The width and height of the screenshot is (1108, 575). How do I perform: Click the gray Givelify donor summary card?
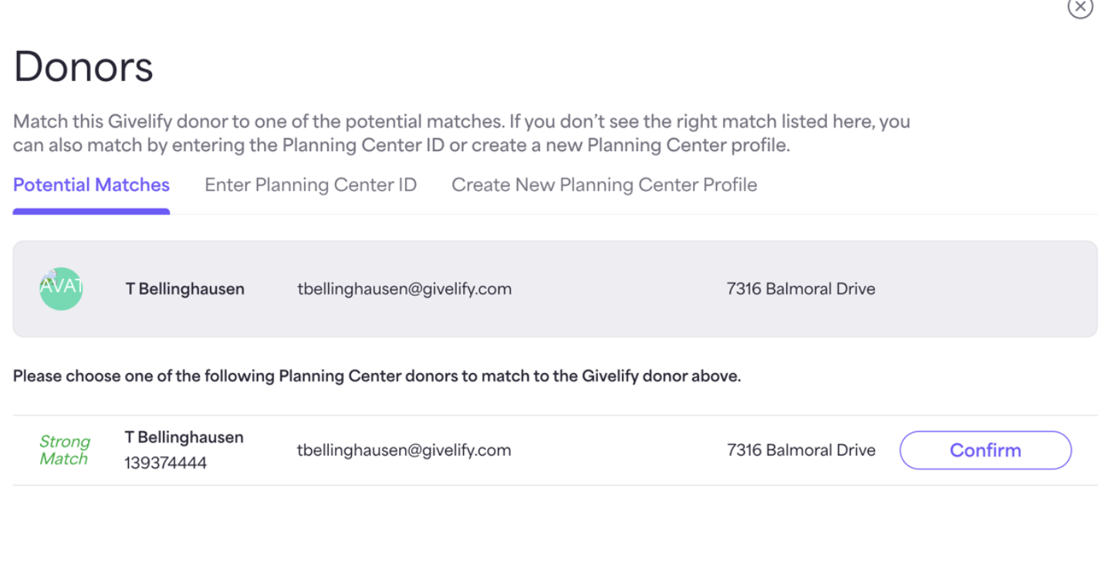(x=555, y=289)
